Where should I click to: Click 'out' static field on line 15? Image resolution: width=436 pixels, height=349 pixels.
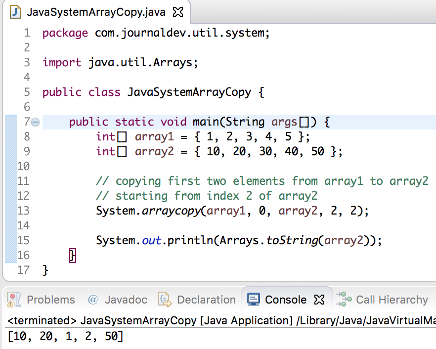[151, 240]
